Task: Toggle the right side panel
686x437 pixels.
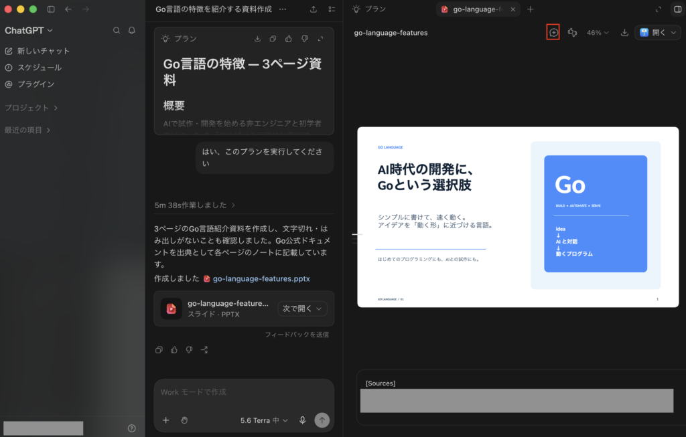Action: click(677, 9)
